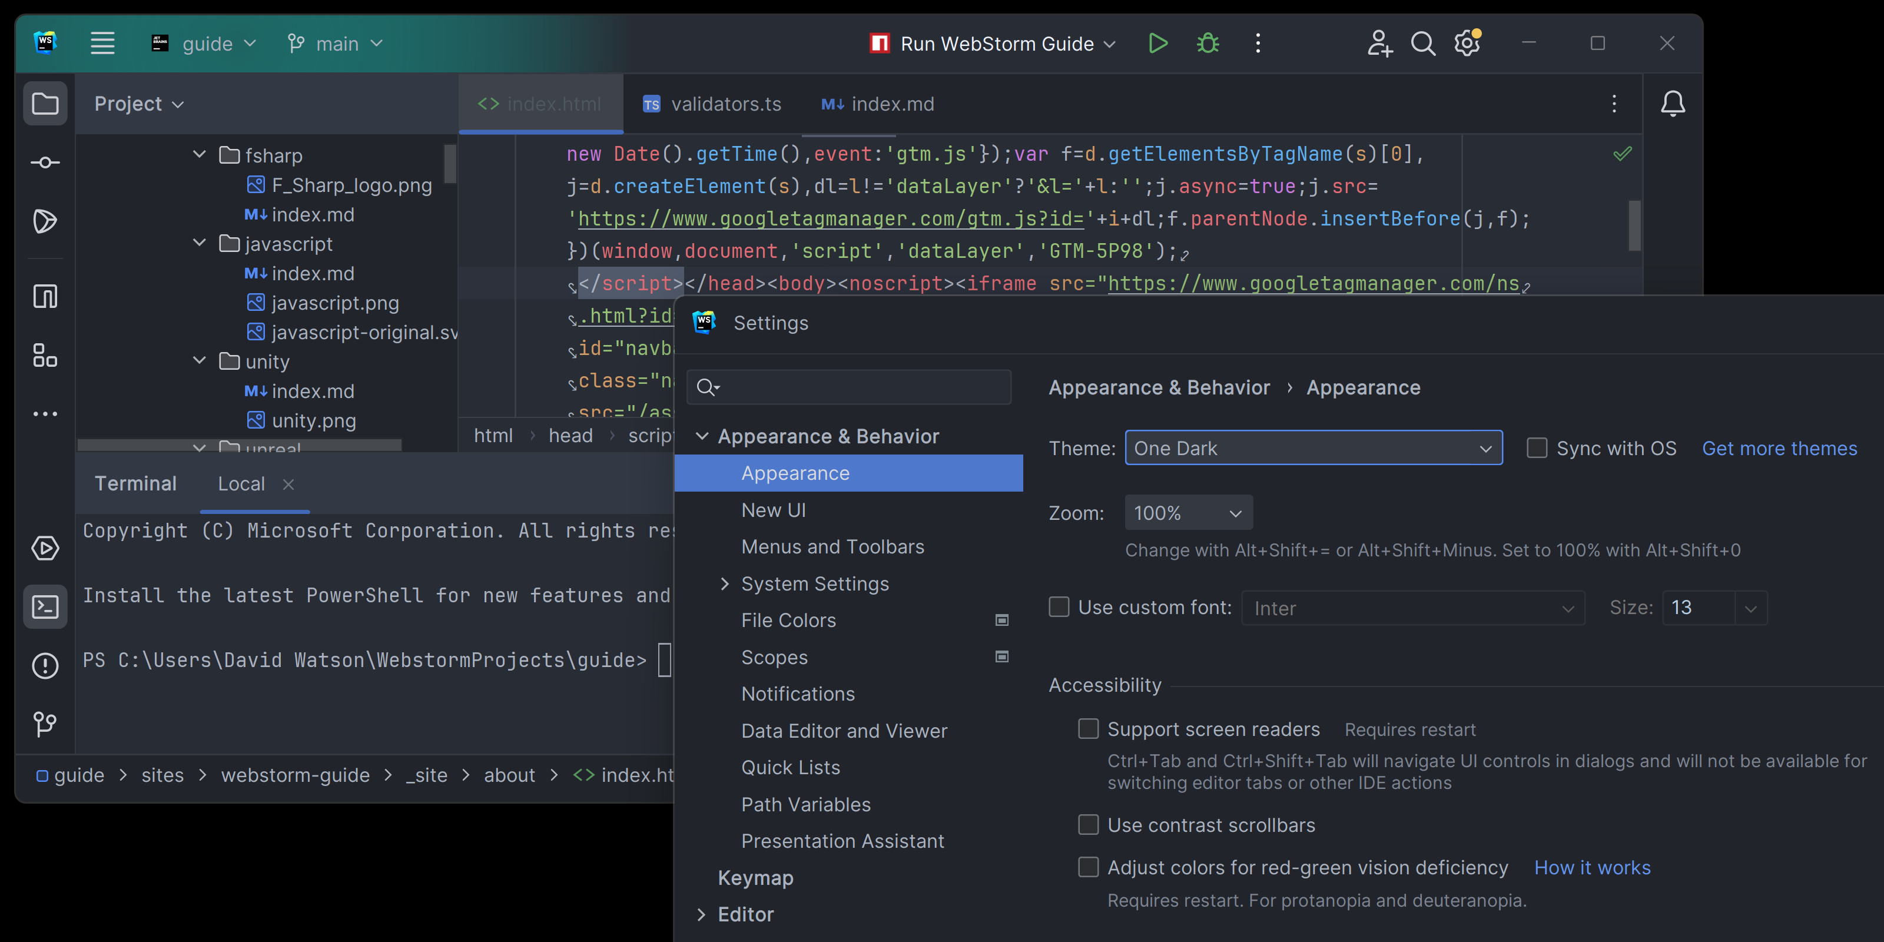The height and width of the screenshot is (942, 1884).
Task: Close the Local terminal tab
Action: [x=288, y=484]
